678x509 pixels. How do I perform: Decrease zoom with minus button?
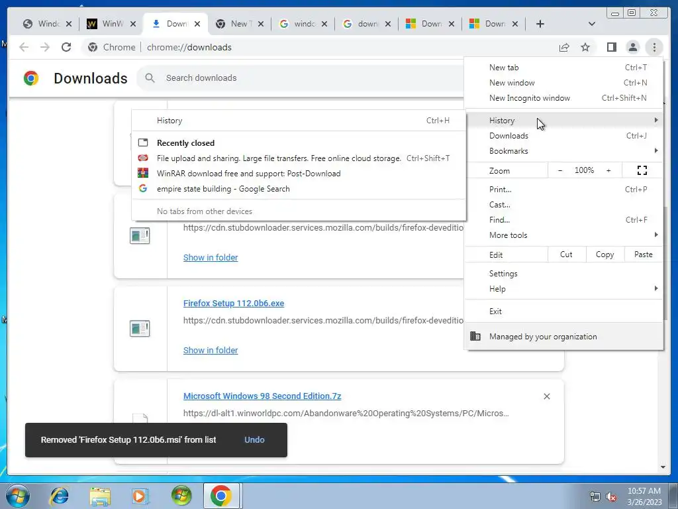pos(560,170)
